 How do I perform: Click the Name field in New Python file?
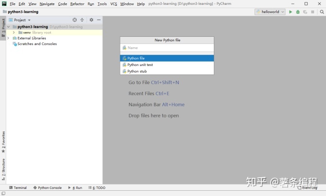167,48
